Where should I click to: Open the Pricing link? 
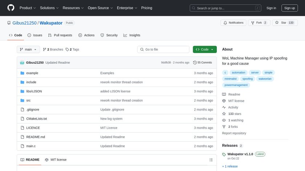pos(147,8)
